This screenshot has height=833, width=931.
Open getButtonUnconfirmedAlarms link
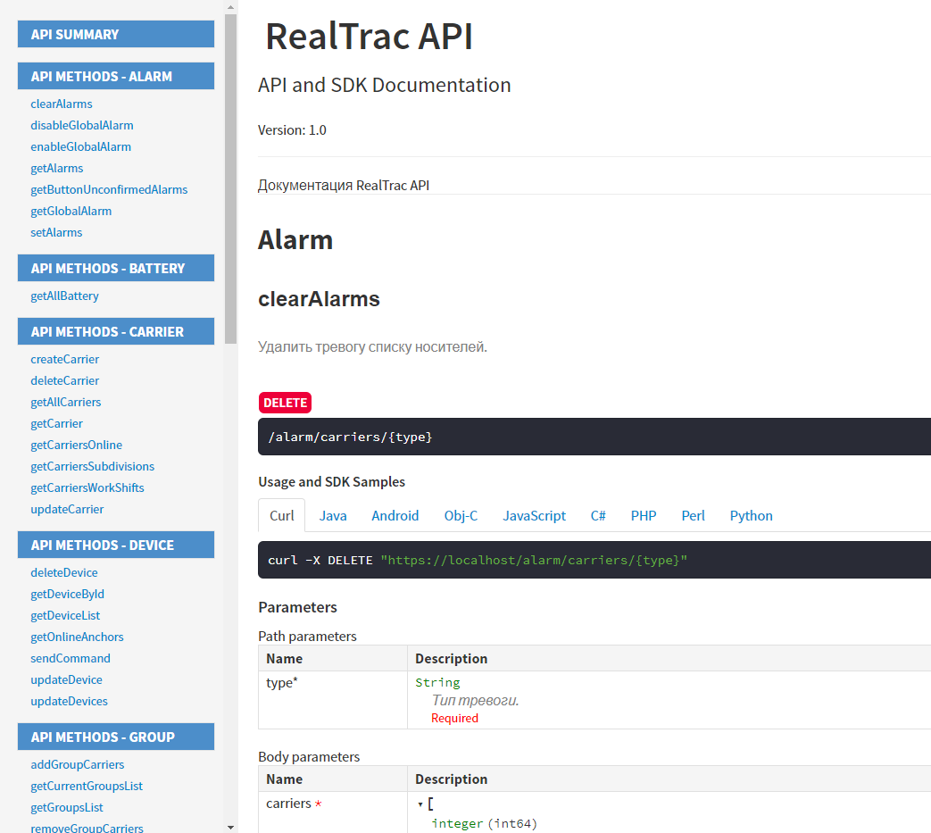pyautogui.click(x=109, y=189)
